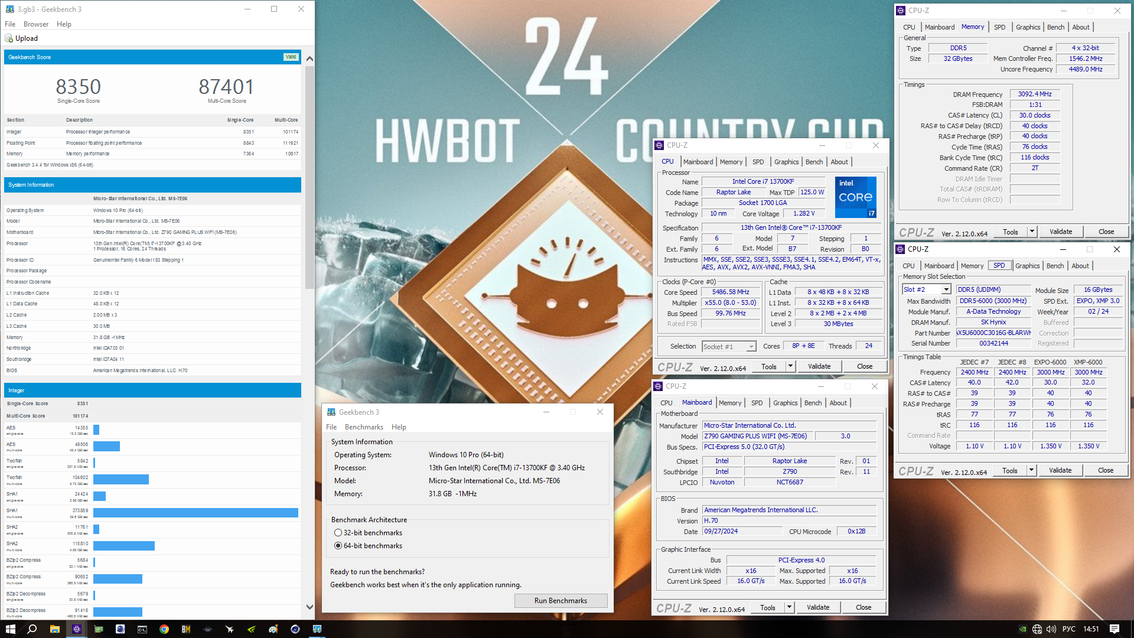The width and height of the screenshot is (1134, 638).
Task: Open the Windows notification center
Action: click(1115, 629)
